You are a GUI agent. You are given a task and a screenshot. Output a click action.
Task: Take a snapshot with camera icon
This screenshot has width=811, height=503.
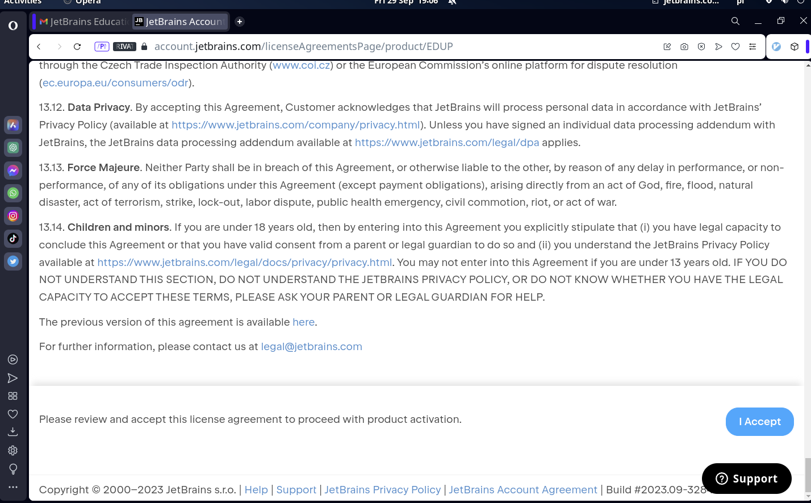click(x=684, y=47)
